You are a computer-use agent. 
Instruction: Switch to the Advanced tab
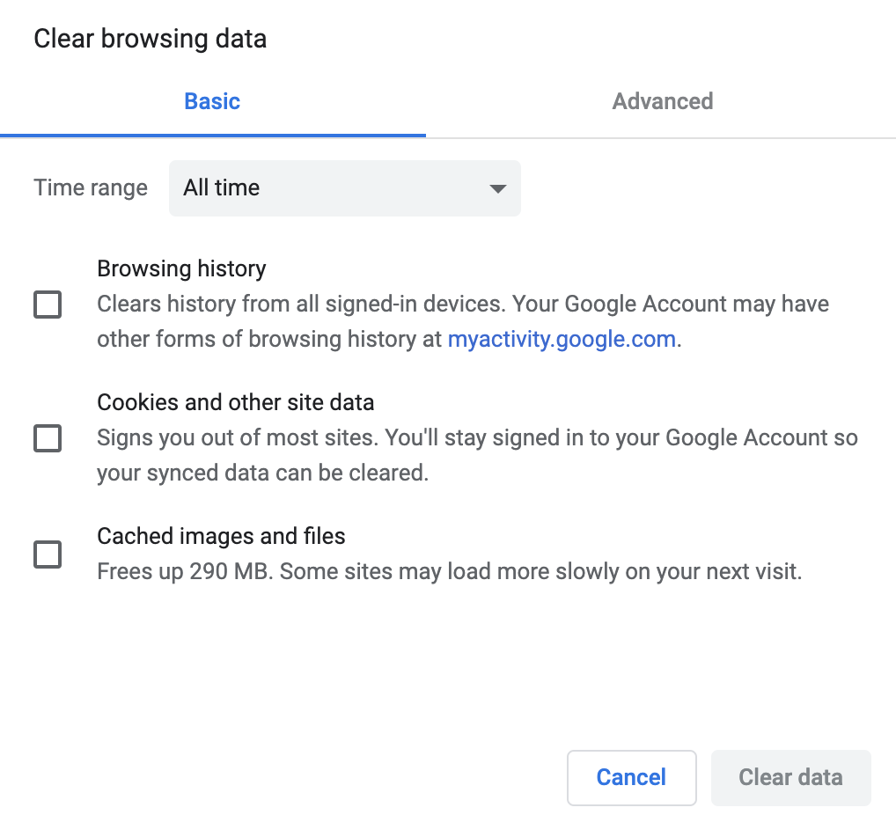pyautogui.click(x=662, y=101)
